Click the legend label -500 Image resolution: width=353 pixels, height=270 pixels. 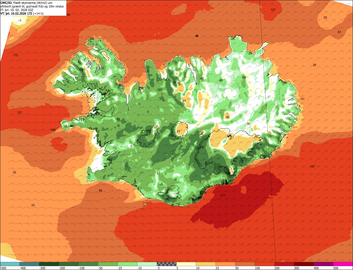click(x=3, y=268)
